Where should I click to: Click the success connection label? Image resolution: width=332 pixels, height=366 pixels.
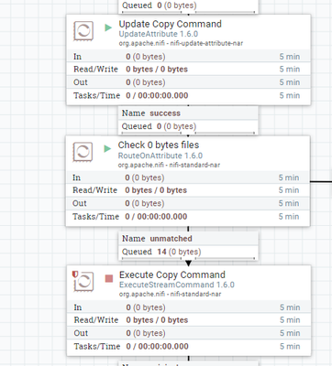click(165, 113)
